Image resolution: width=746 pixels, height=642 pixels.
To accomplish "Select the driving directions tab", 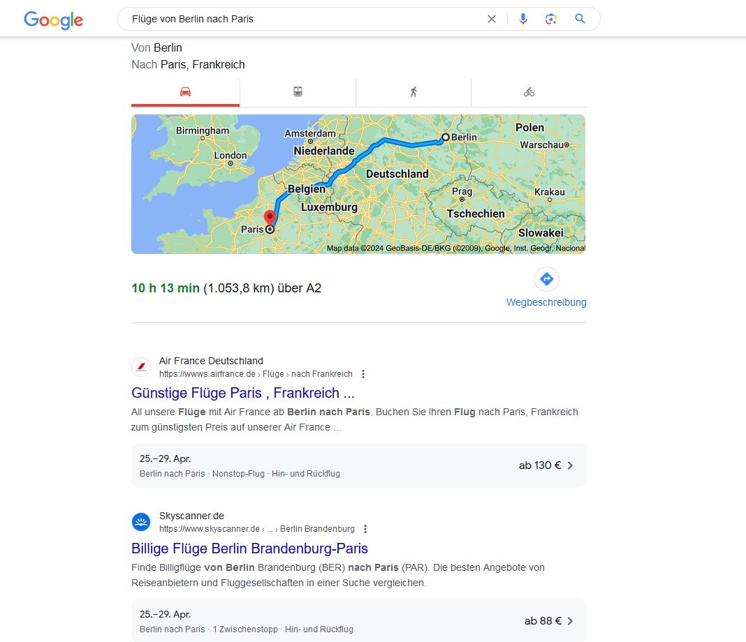I will [185, 92].
